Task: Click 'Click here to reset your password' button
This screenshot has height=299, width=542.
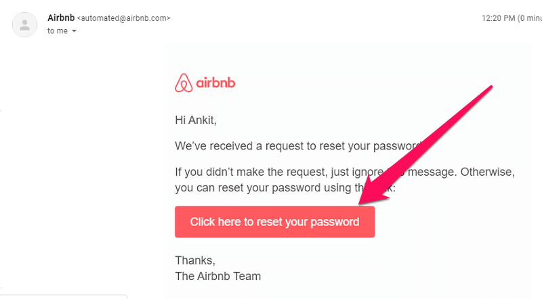Action: (274, 222)
